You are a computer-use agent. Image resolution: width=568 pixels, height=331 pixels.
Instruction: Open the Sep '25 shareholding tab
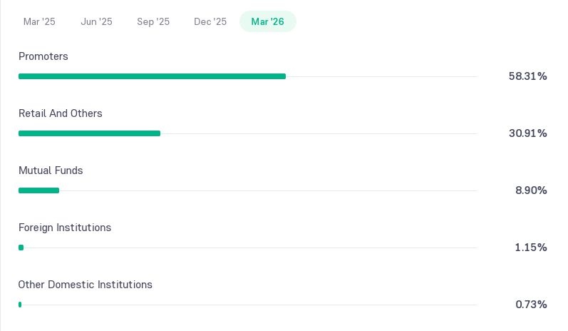tap(153, 21)
